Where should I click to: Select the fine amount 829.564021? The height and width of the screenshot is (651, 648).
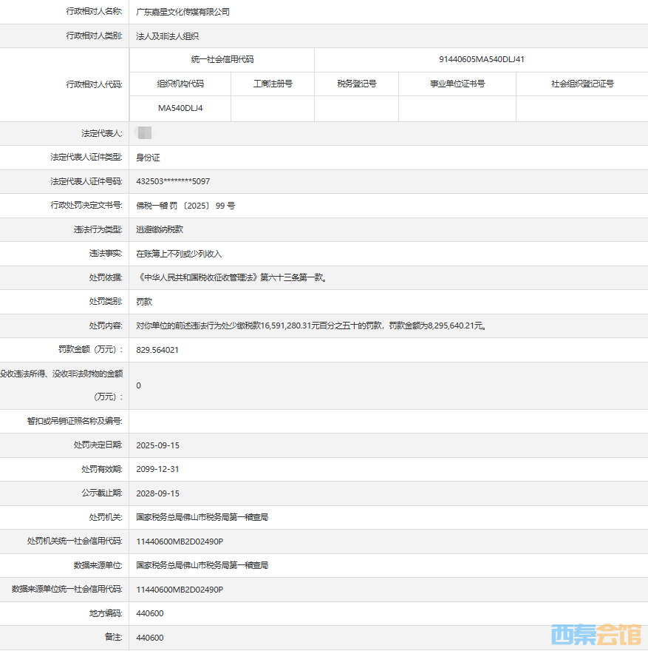157,350
